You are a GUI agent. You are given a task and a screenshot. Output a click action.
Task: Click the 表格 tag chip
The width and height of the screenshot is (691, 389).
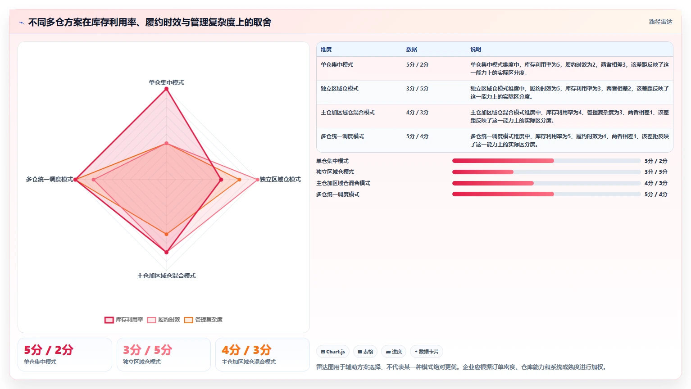365,352
